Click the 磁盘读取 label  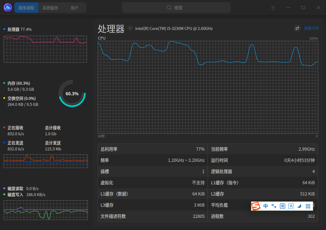pos(15,189)
